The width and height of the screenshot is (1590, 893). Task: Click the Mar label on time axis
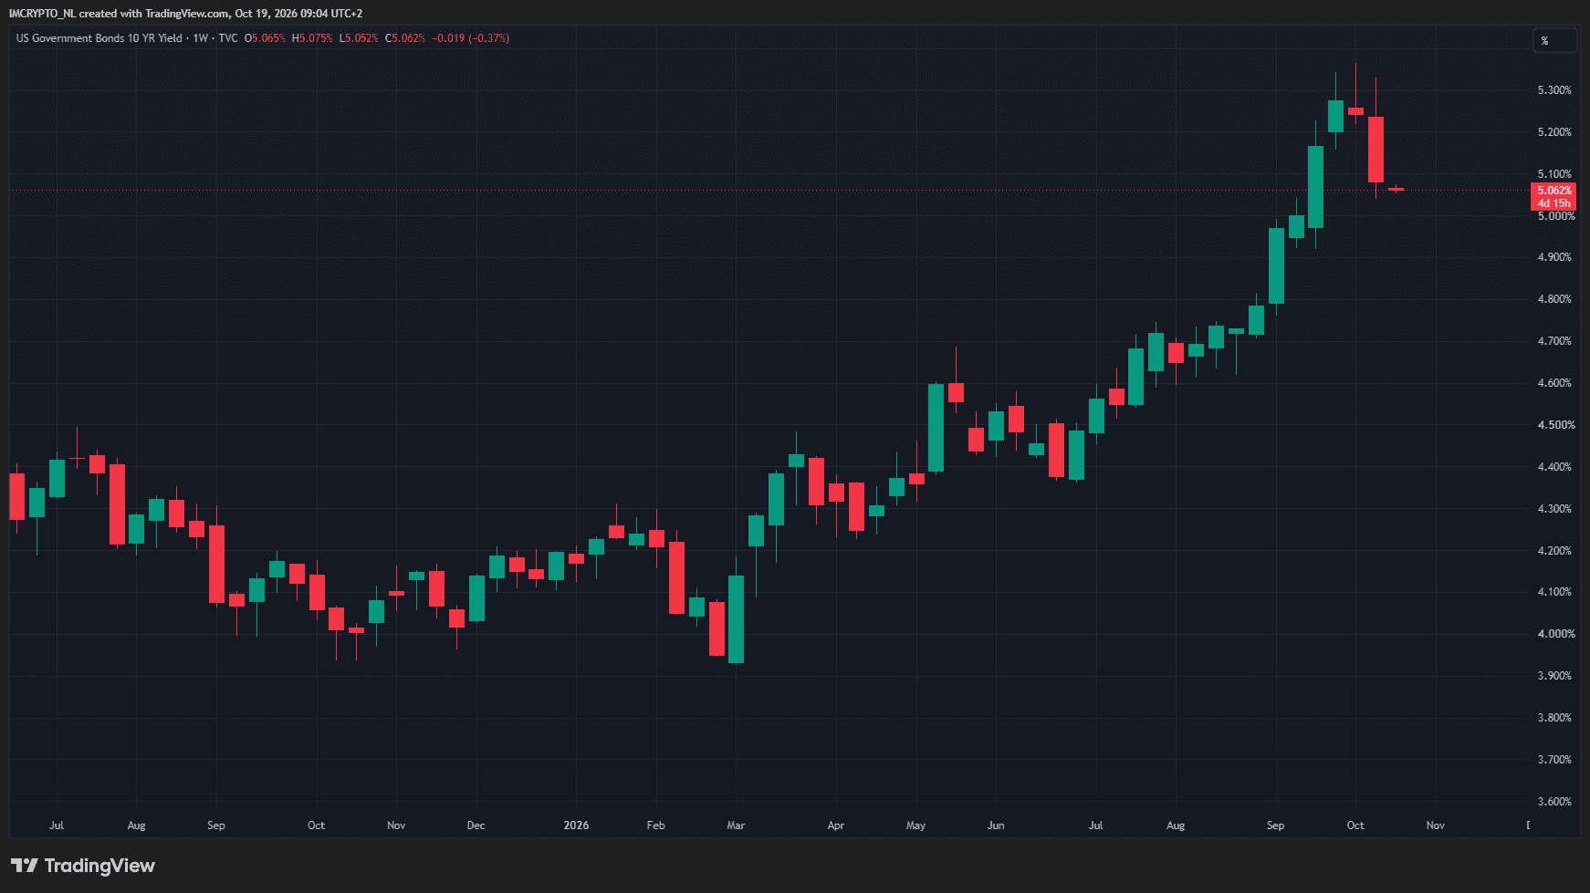click(x=736, y=826)
